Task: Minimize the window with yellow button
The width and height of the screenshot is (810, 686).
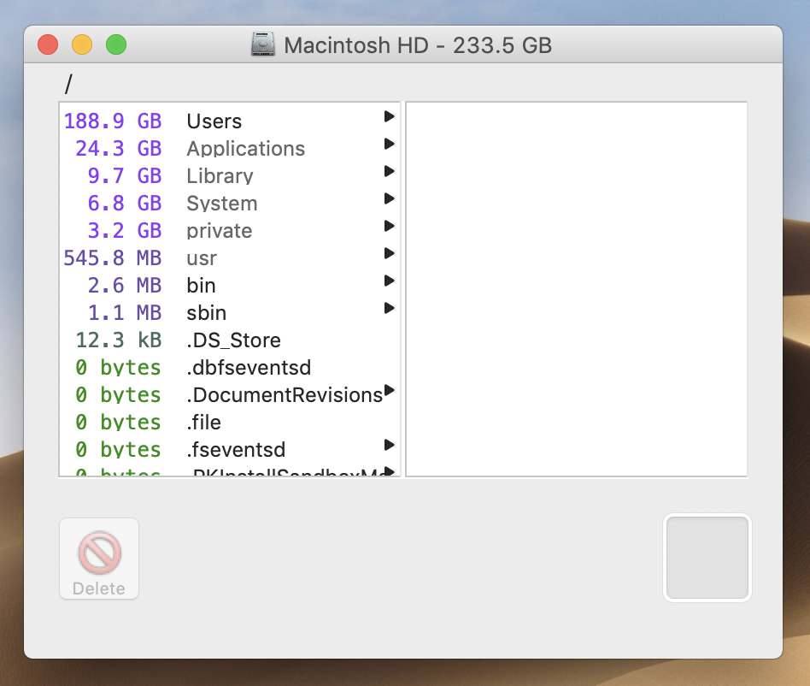Action: click(82, 44)
